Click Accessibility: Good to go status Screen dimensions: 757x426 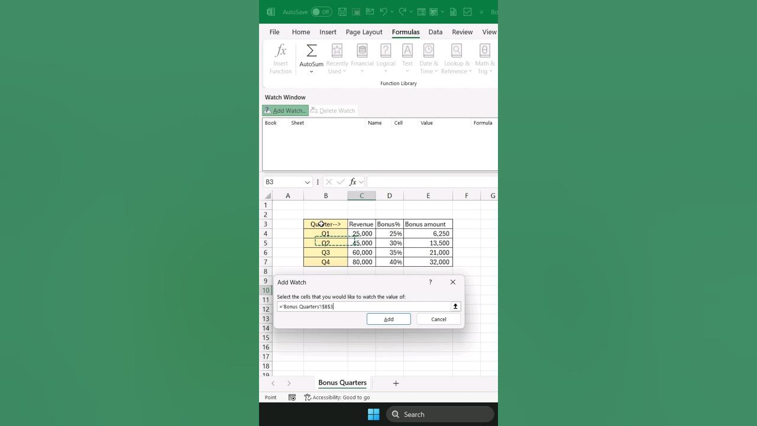pos(337,398)
